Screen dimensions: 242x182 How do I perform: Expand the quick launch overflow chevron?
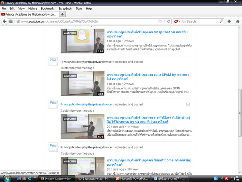click(x=35, y=177)
